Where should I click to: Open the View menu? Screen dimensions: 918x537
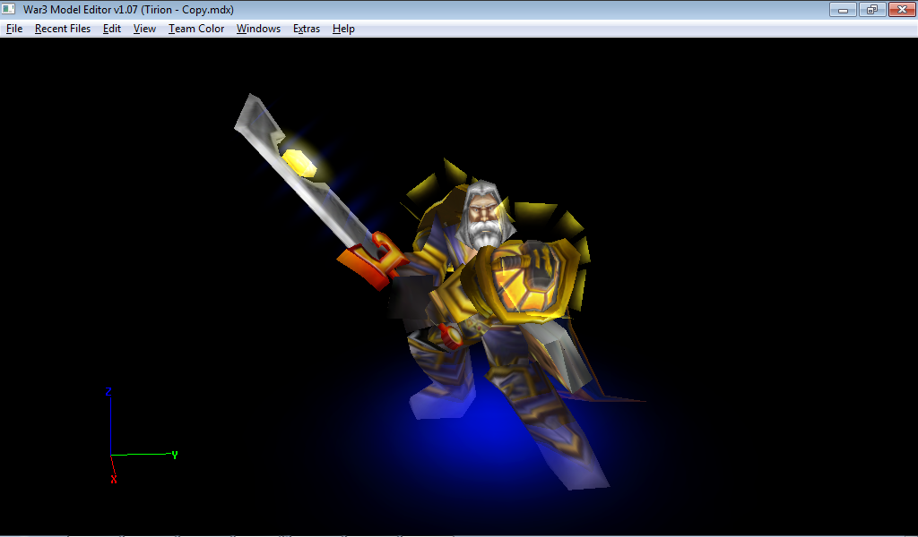coord(144,29)
